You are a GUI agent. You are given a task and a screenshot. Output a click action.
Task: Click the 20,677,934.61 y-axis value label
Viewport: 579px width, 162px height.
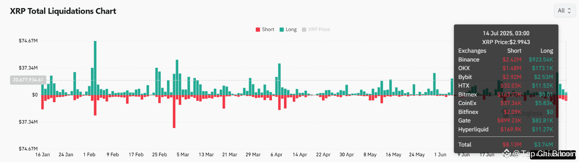point(28,80)
